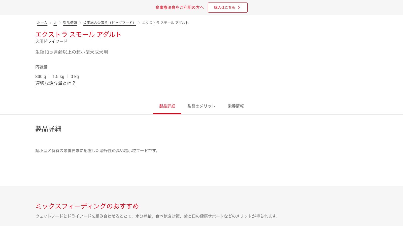The image size is (403, 226).
Task: Click the 犬用ドライフード subtitle
Action: [51, 41]
